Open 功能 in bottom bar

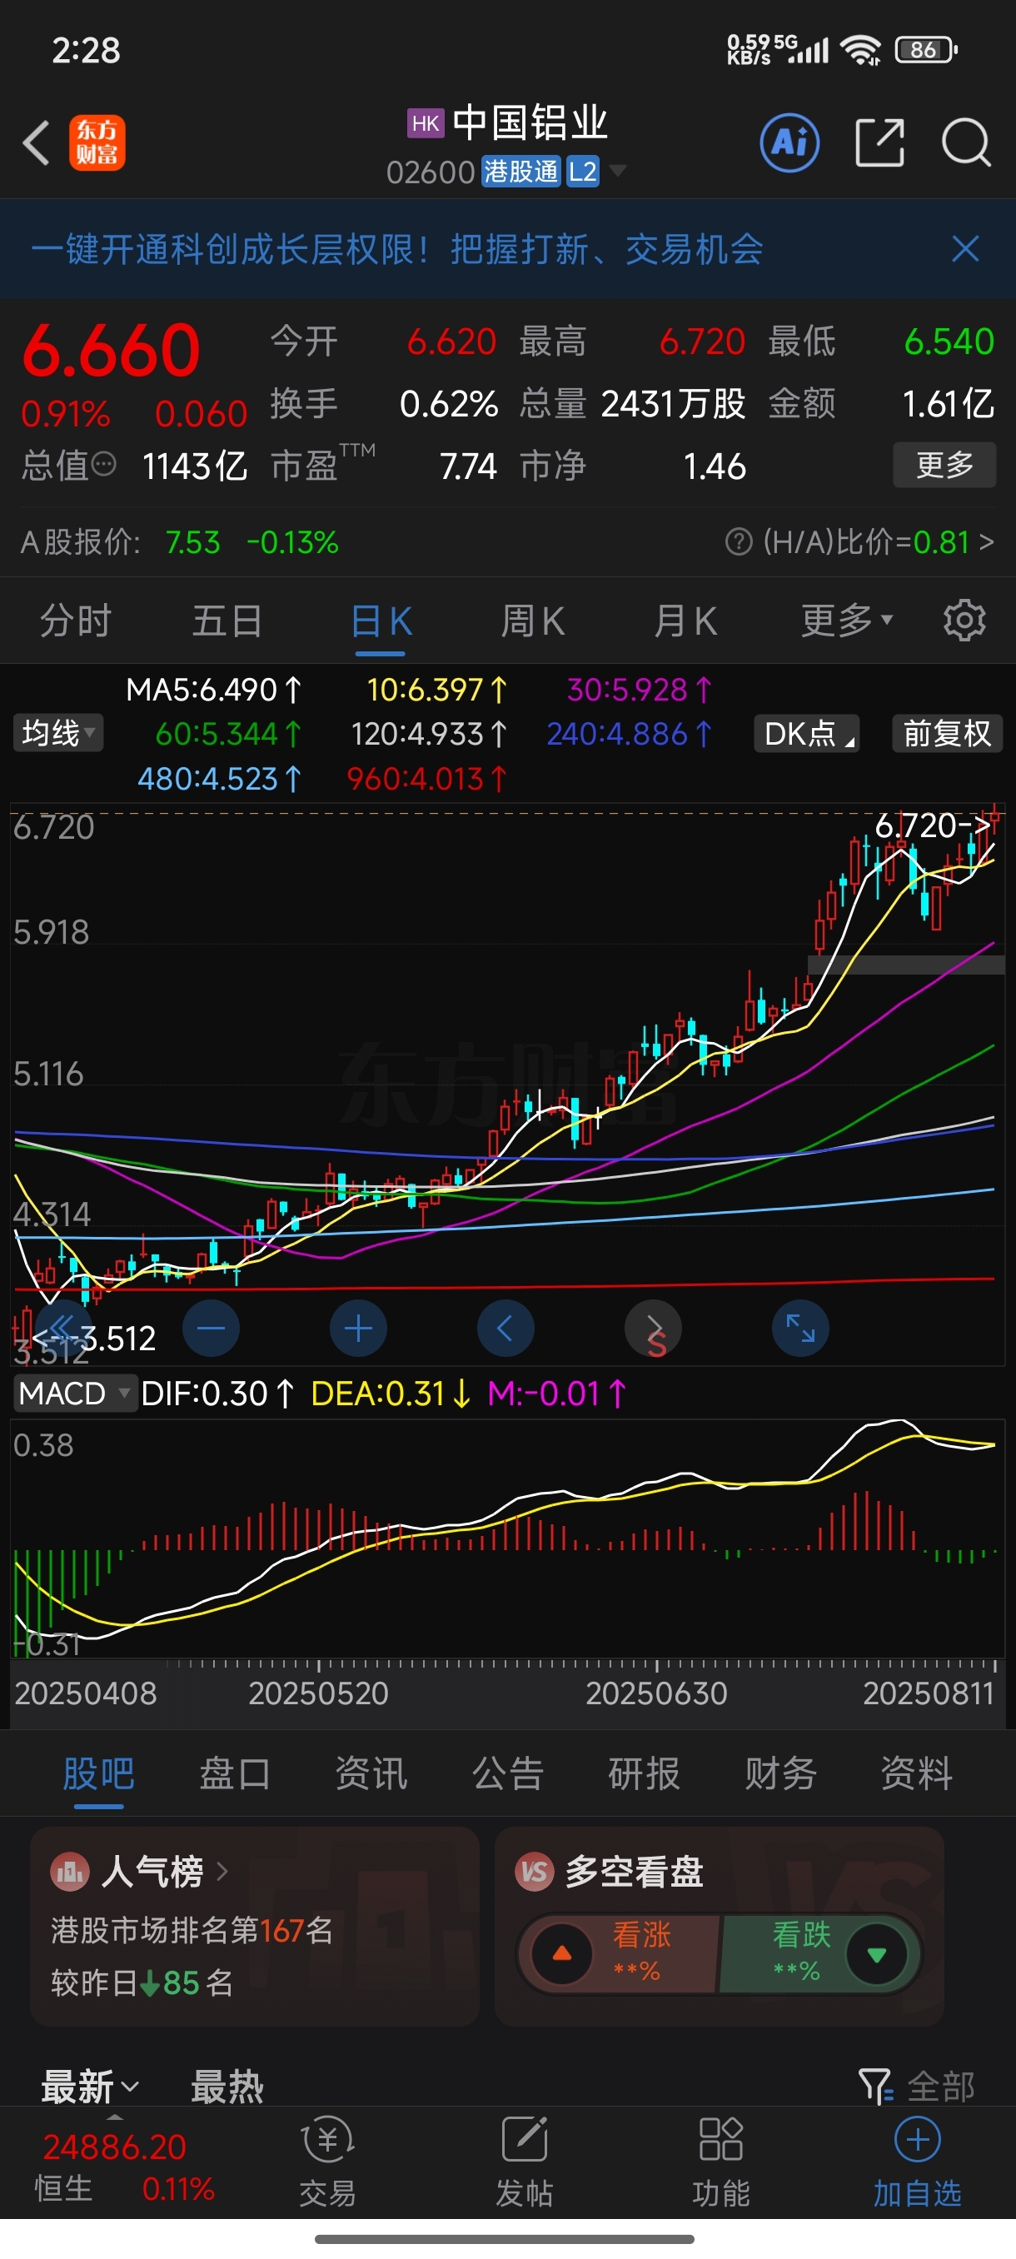(720, 2162)
